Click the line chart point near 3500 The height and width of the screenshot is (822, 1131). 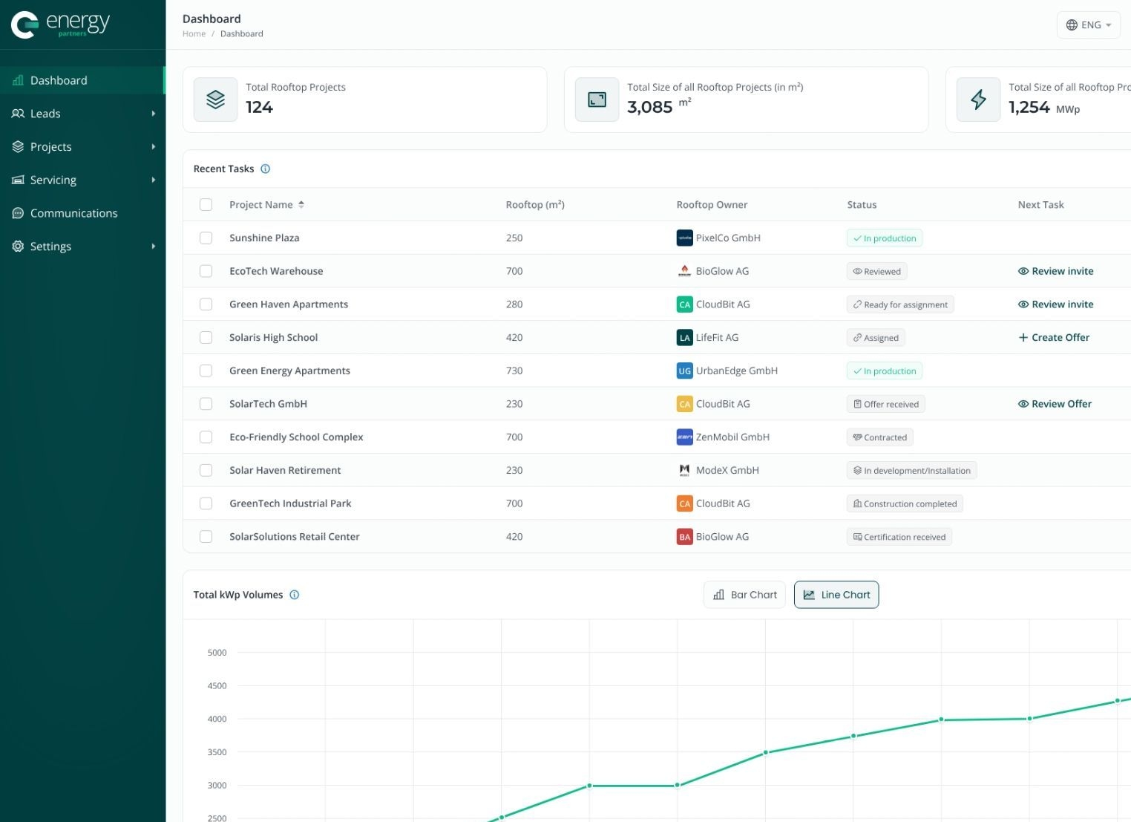[x=766, y=752]
